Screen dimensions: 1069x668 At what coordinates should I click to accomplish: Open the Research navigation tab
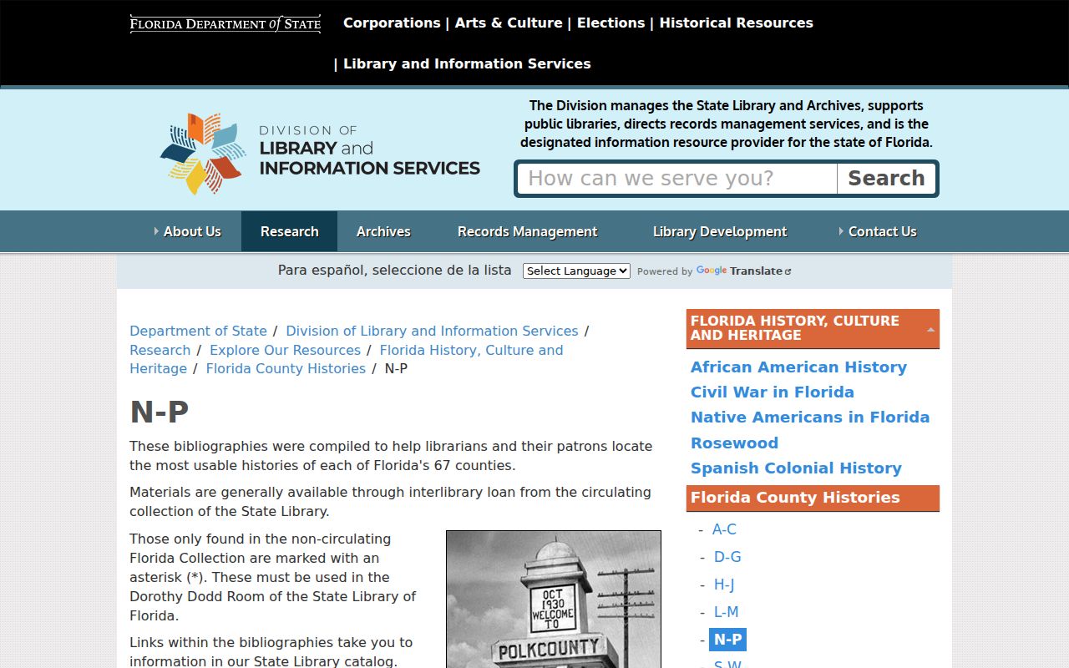(x=289, y=231)
